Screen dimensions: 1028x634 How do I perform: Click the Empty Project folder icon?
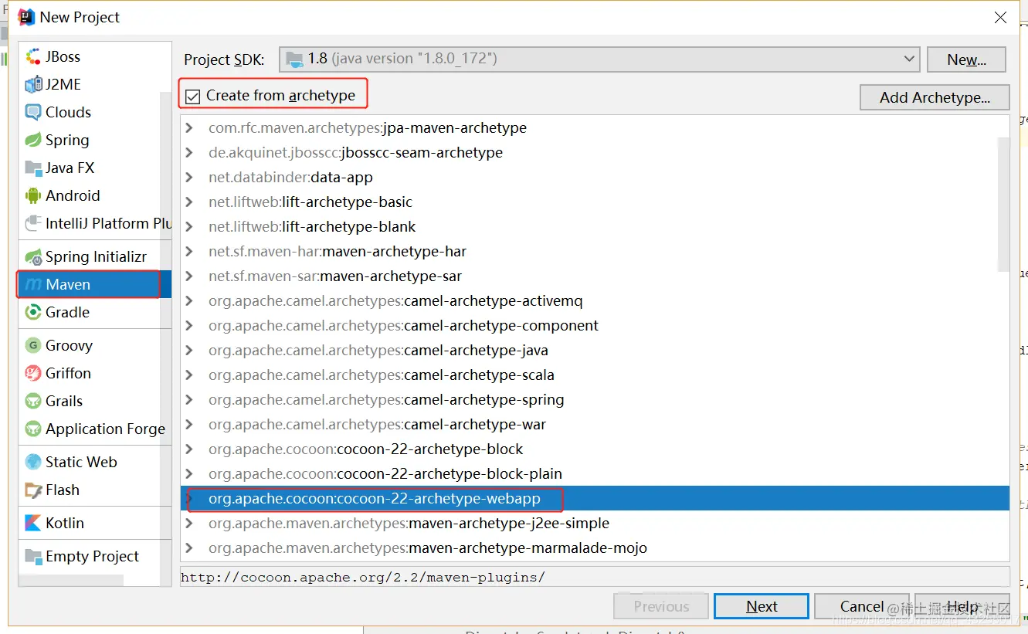[x=32, y=556]
